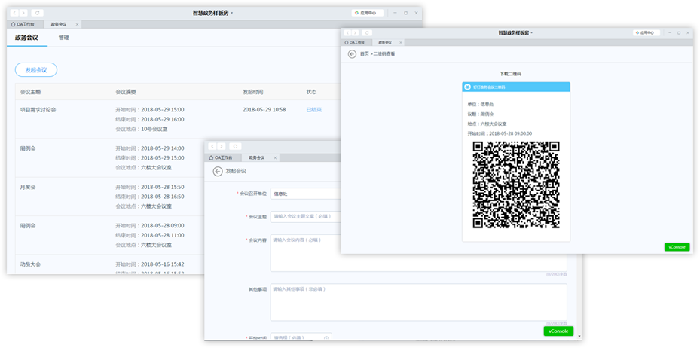Open the 智慧政务样板房 title dropdown in main window
Image resolution: width=700 pixels, height=348 pixels.
[212, 13]
